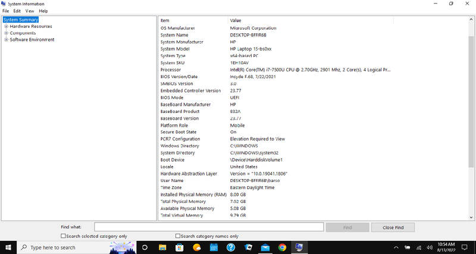Viewport: 476px width, 254px height.
Task: Open the Windows Start menu
Action: pyautogui.click(x=8, y=247)
